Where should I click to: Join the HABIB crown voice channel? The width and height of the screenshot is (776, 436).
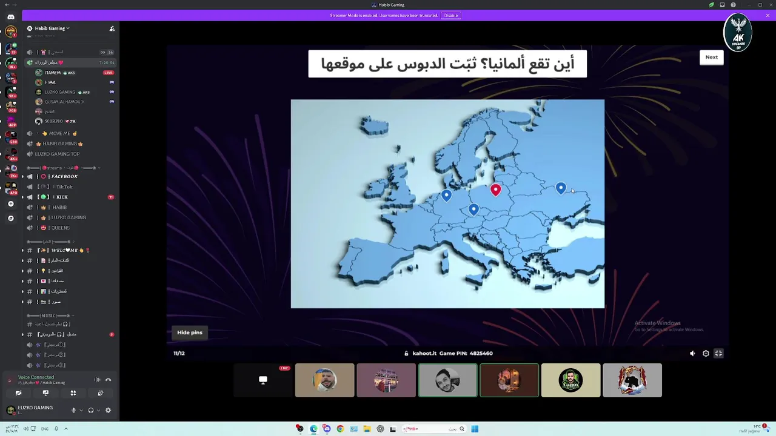(x=70, y=207)
